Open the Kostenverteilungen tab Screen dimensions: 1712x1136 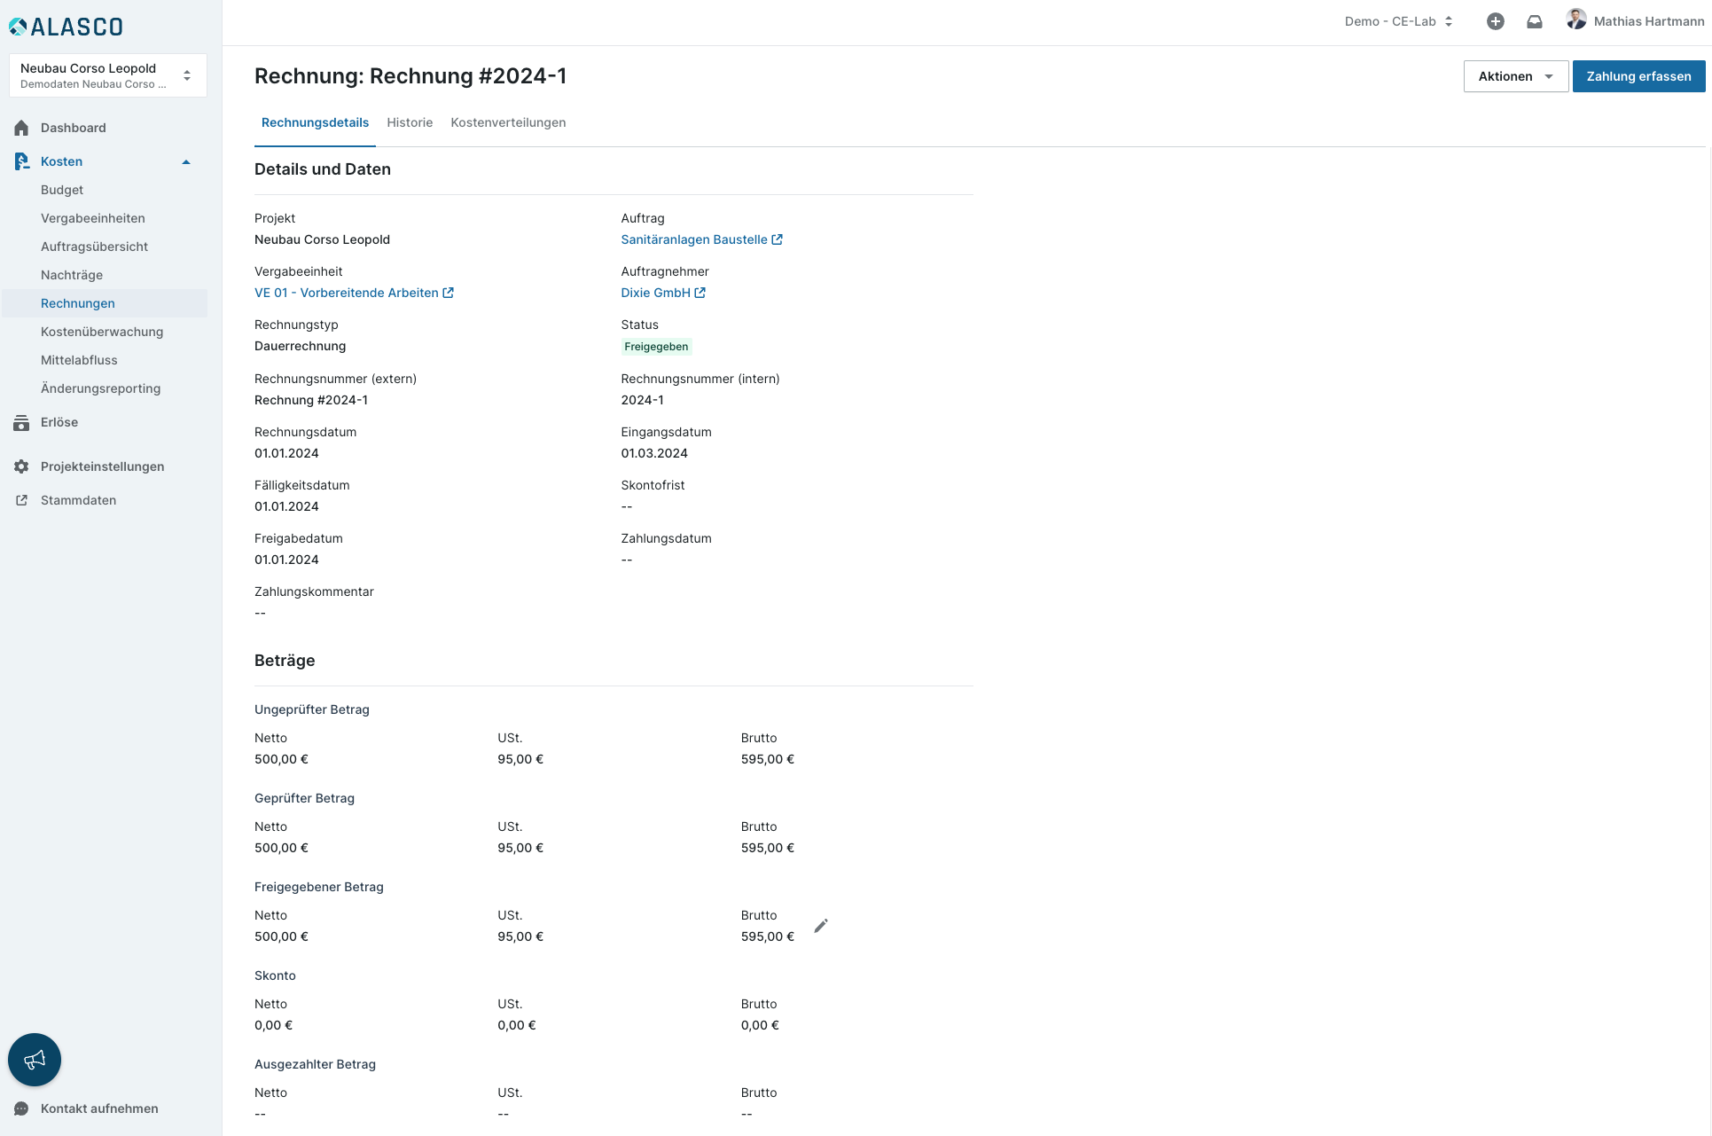tap(508, 122)
